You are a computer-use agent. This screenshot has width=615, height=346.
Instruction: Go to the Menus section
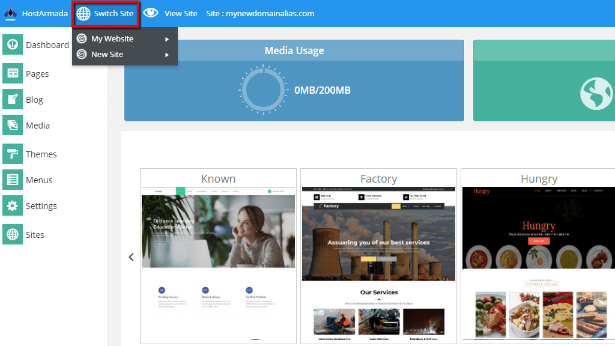pos(39,180)
